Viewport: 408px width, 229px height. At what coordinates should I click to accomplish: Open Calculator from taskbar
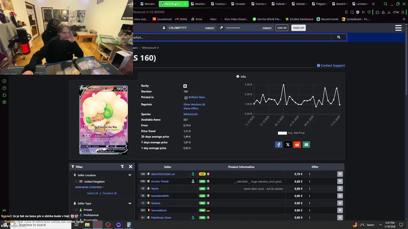tap(129, 225)
